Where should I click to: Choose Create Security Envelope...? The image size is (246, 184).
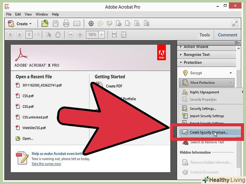(x=210, y=132)
